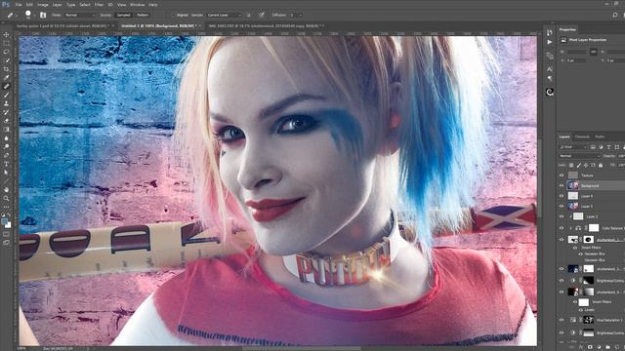Viewport: 625px width, 351px height.
Task: Open the Clone Source toggle in options bar
Action: (43, 15)
